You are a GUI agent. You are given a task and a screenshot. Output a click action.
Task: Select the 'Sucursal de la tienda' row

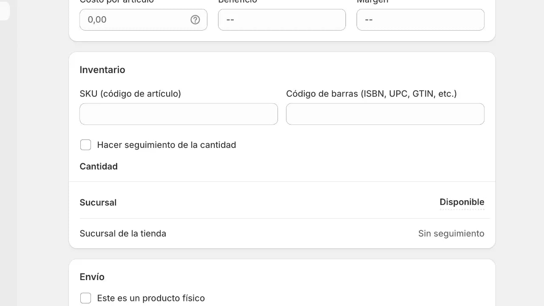coord(123,233)
